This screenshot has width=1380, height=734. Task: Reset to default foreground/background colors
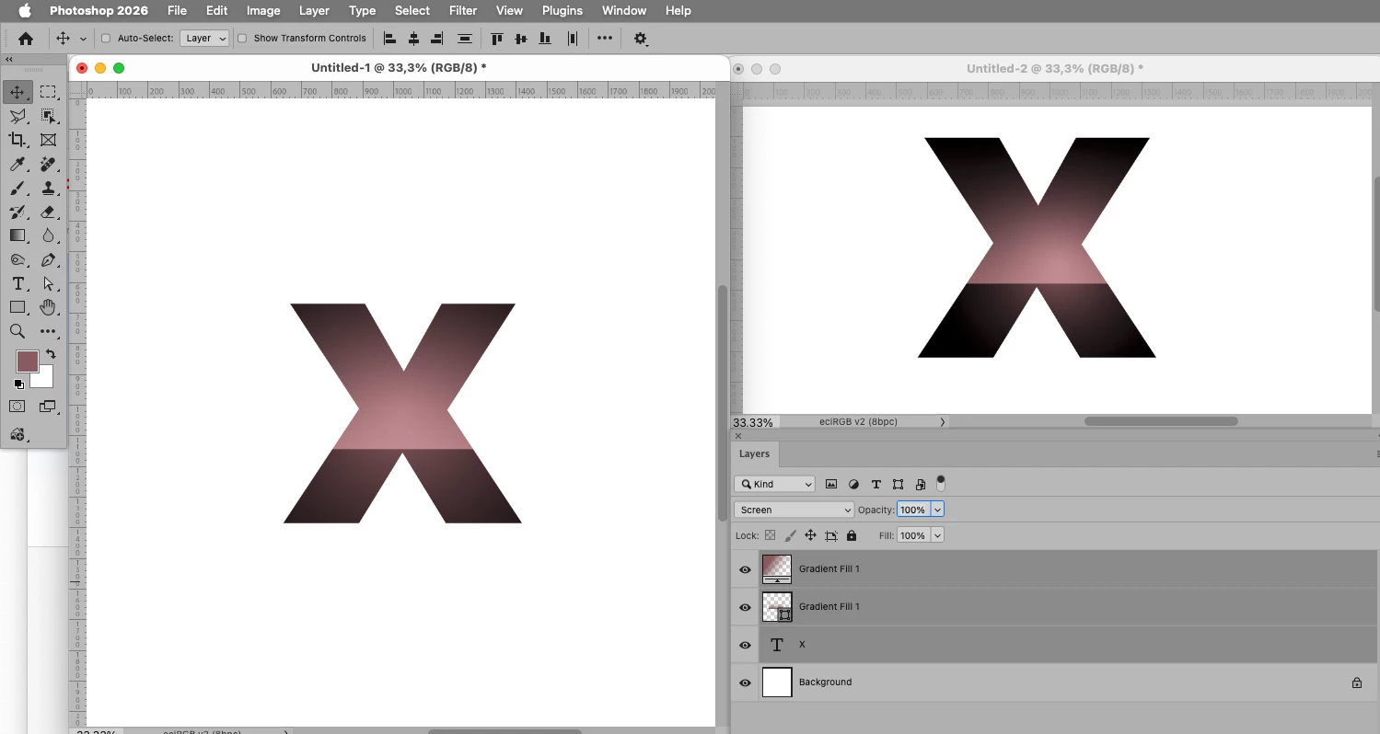tap(18, 384)
